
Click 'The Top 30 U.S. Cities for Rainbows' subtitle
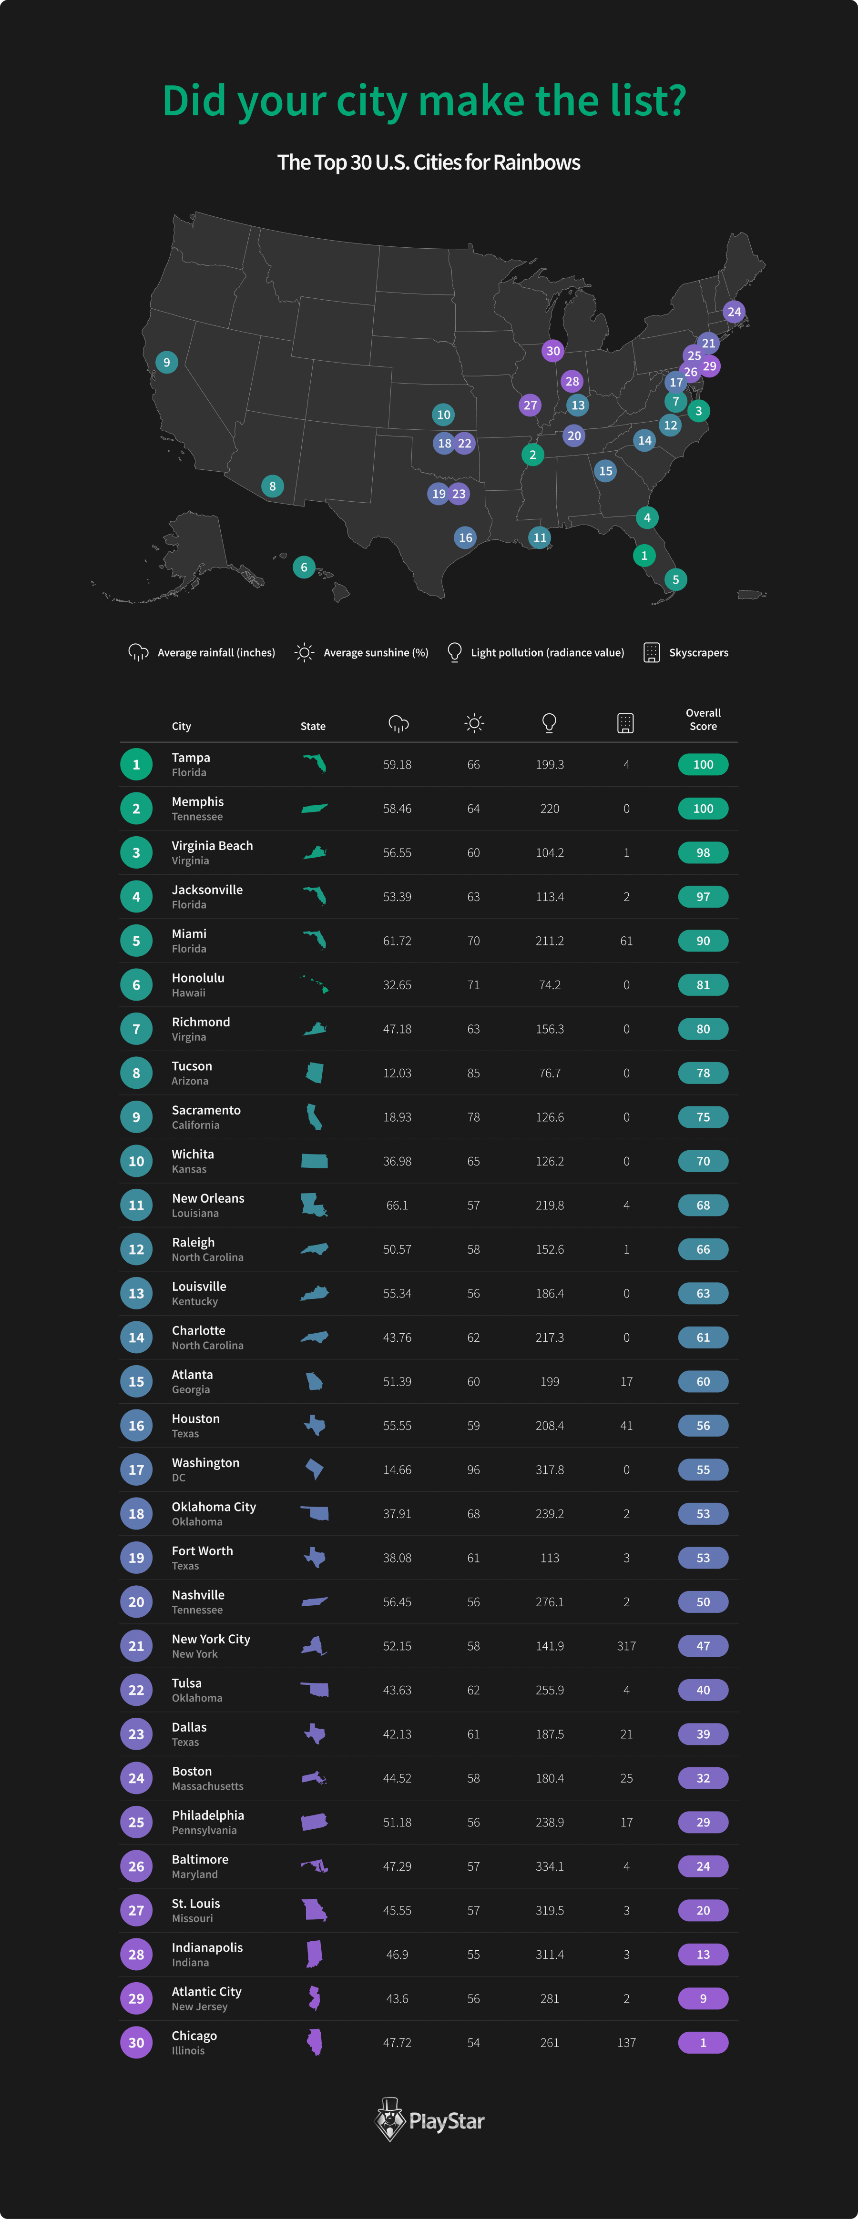tap(429, 162)
